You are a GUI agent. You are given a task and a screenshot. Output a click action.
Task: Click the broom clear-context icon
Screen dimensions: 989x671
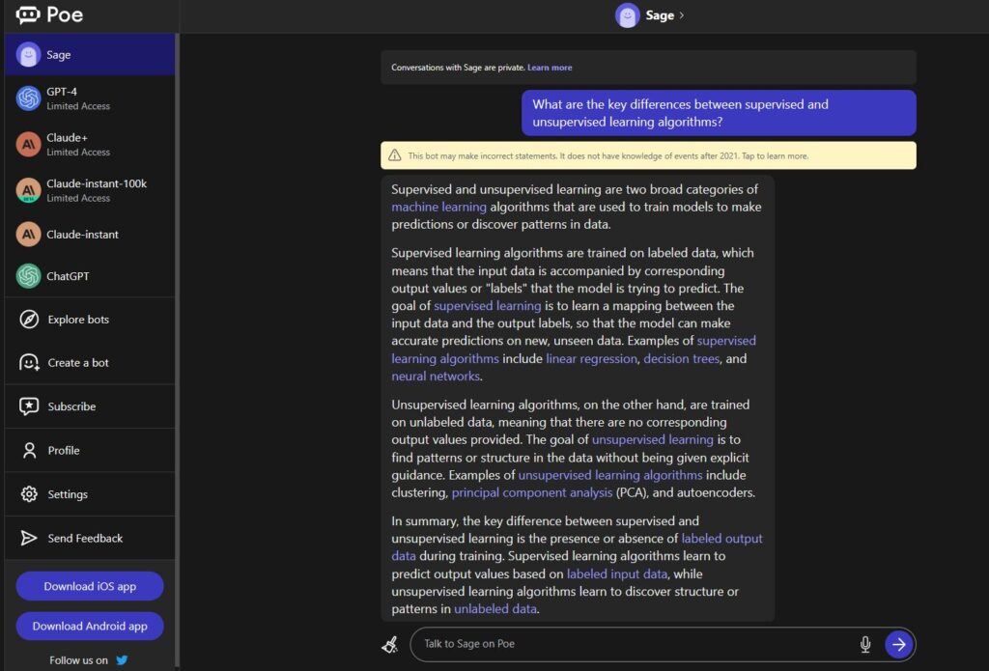389,644
